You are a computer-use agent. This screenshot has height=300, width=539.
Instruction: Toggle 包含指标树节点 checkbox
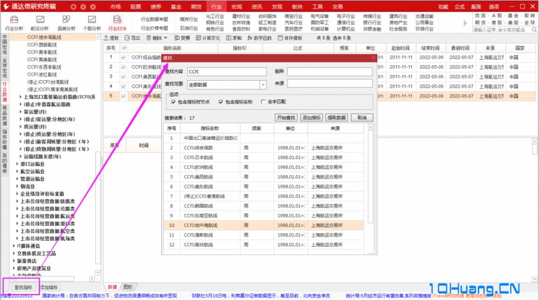173,102
